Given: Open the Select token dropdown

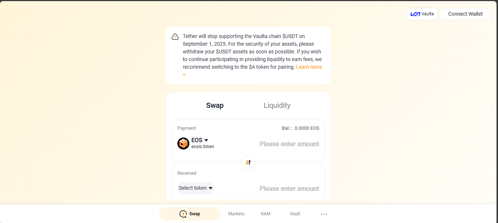Looking at the screenshot, I should (195, 188).
